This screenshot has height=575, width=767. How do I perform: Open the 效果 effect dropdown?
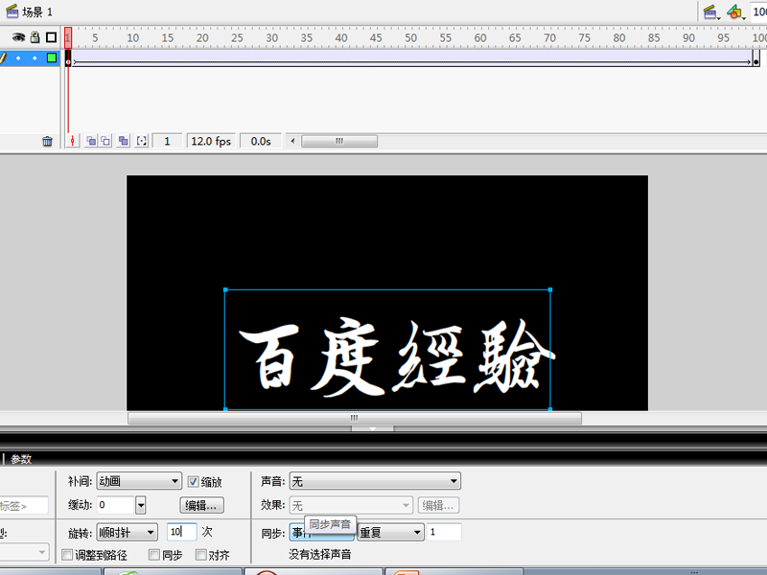pyautogui.click(x=351, y=505)
